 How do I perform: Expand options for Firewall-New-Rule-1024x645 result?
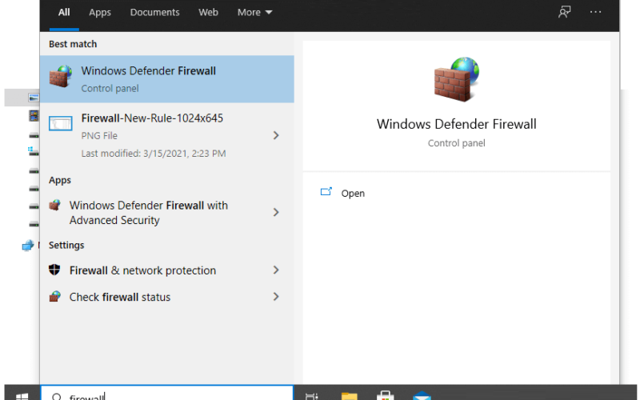coord(276,135)
